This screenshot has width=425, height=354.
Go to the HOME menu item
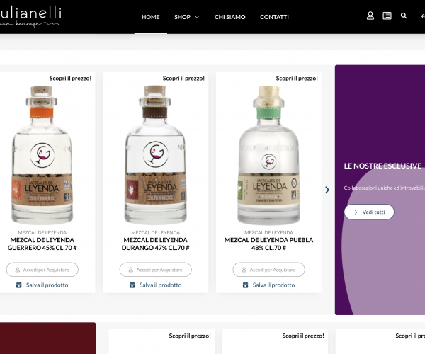coord(151,17)
